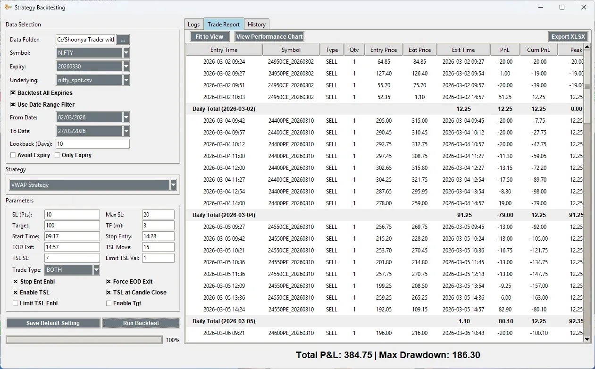
Task: Click the Start Time input field
Action: click(x=72, y=236)
